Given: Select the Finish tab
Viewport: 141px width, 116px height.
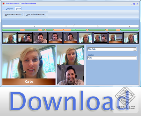Looking at the screenshot, I should [x=18, y=9].
